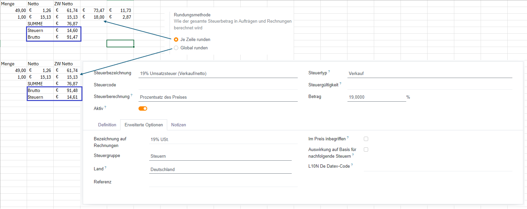527x209 pixels.
Task: Enable the Im Preis inbegriffen checkbox
Action: 366,139
